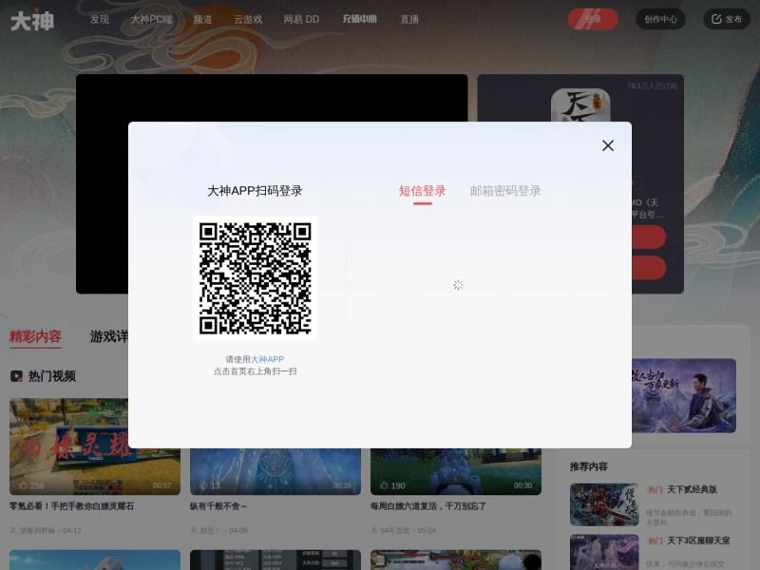Image resolution: width=760 pixels, height=570 pixels.
Task: Open recommended item 天下3区服聊天室
Action: click(x=698, y=541)
